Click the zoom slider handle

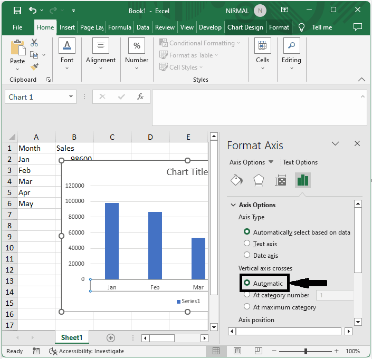(306, 351)
